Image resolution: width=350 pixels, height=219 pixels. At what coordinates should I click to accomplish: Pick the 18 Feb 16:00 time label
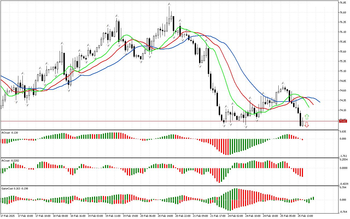click(x=78, y=216)
